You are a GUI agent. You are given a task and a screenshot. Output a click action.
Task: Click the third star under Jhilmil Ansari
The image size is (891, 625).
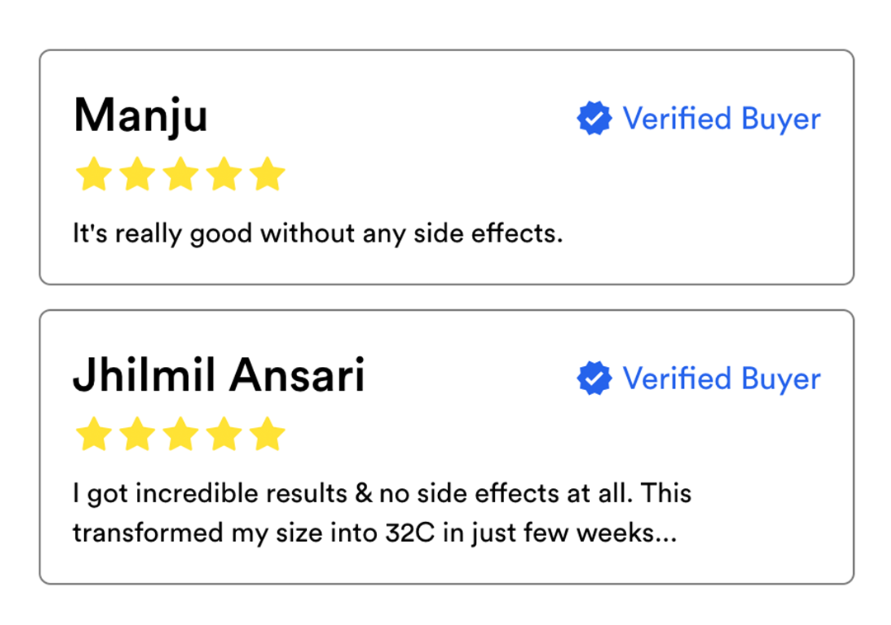point(180,434)
